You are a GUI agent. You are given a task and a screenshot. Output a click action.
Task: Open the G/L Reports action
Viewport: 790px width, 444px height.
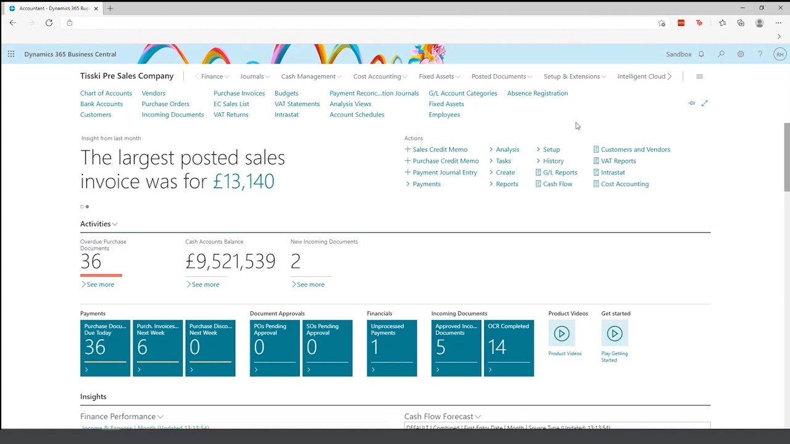tap(556, 173)
